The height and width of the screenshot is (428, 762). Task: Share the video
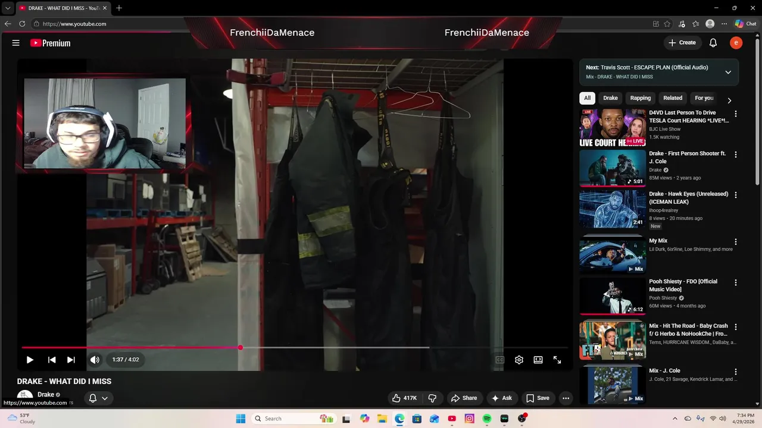(464, 398)
